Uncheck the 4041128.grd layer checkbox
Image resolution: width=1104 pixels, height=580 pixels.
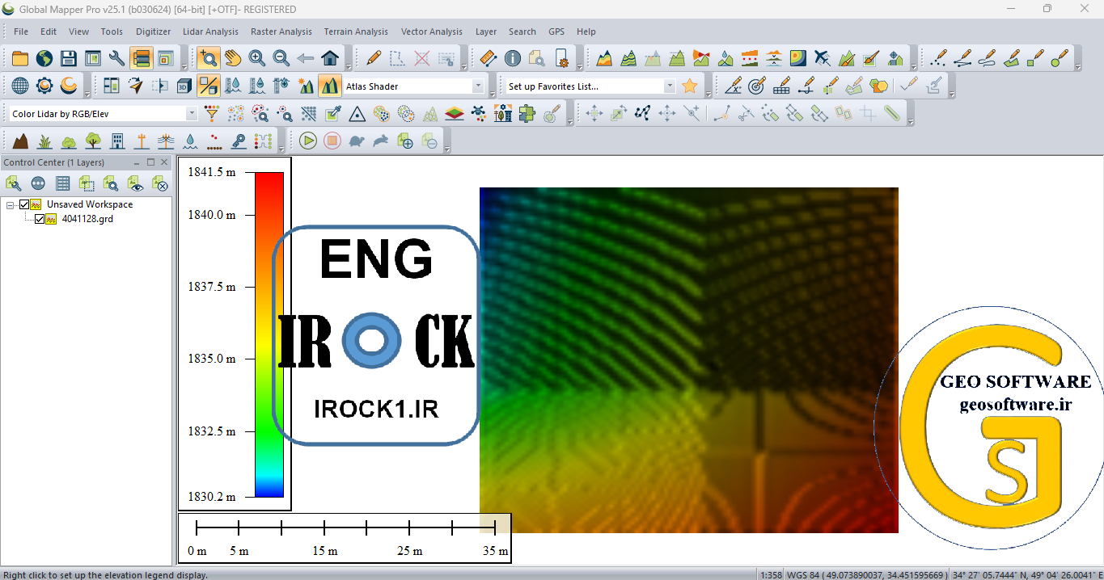click(40, 219)
